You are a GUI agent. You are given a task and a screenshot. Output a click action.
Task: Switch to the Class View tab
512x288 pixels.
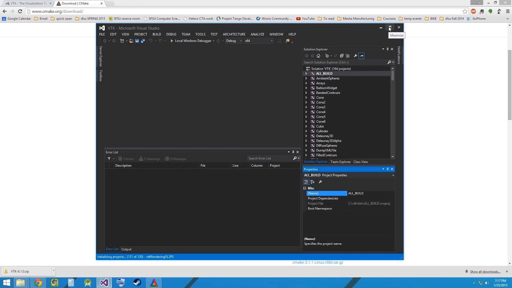pos(360,162)
